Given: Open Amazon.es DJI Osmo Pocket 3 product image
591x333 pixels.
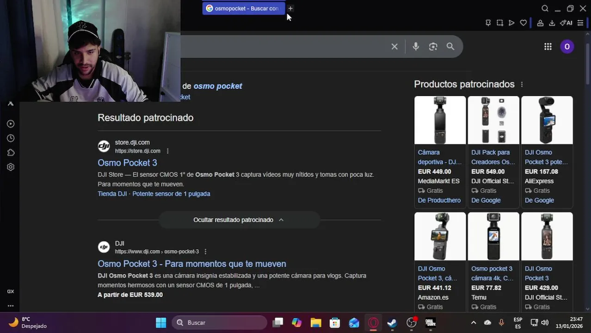Looking at the screenshot, I should 440,236.
